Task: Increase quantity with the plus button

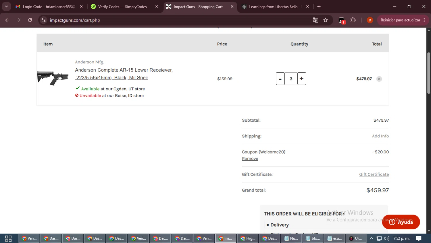Action: click(x=302, y=79)
